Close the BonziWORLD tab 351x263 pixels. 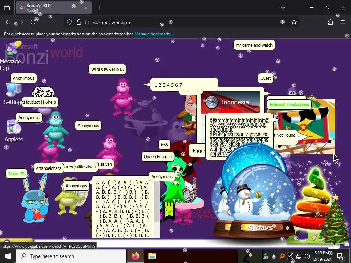pyautogui.click(x=86, y=8)
